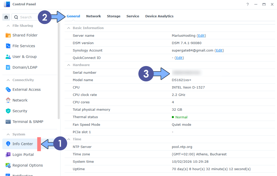Screen dimensions: 277x176
Task: Click the 32 GB memory value
Action: [177, 110]
